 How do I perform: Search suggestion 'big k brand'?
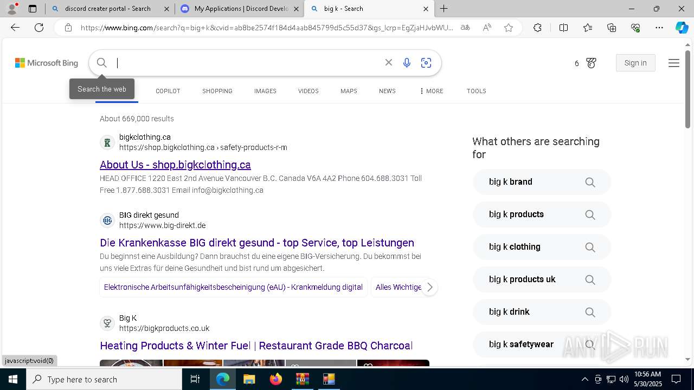click(x=542, y=182)
